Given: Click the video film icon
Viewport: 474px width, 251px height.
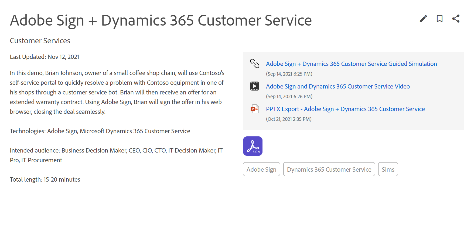Looking at the screenshot, I should pyautogui.click(x=254, y=86).
